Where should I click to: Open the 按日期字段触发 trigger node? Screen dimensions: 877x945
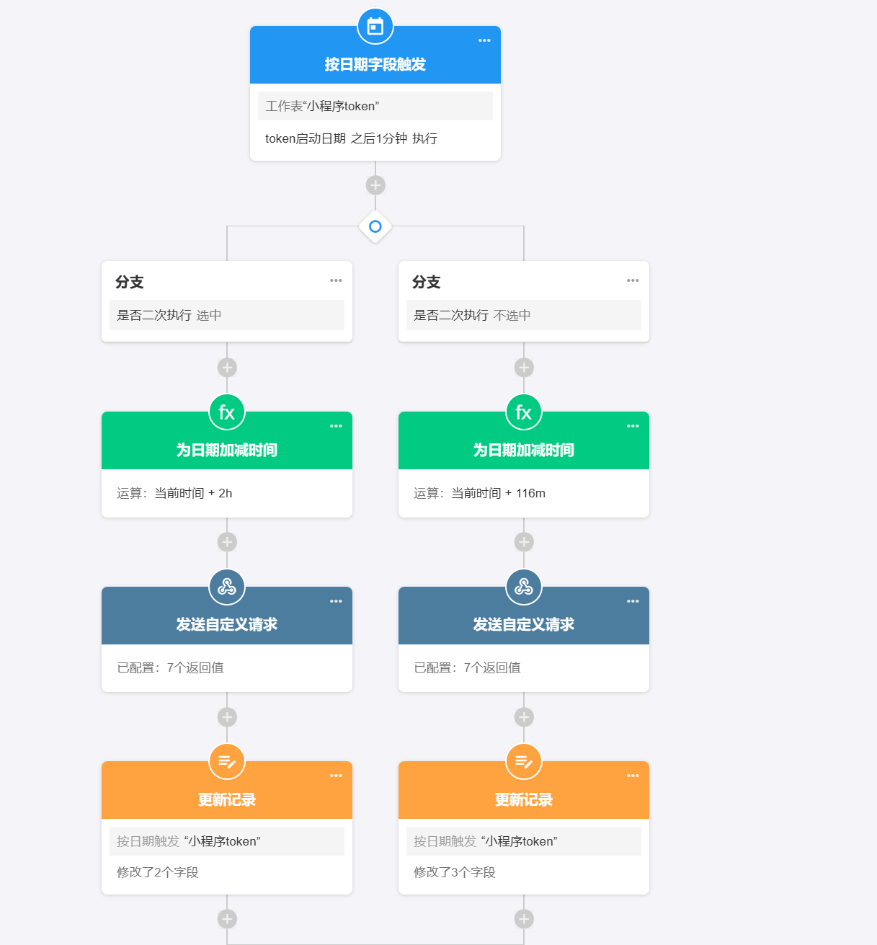tap(375, 65)
